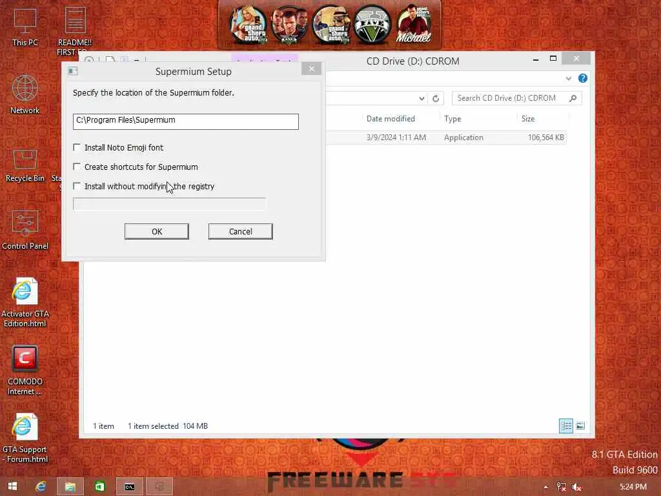Launch Internet Explorer from taskbar
The height and width of the screenshot is (496, 661).
point(41,486)
